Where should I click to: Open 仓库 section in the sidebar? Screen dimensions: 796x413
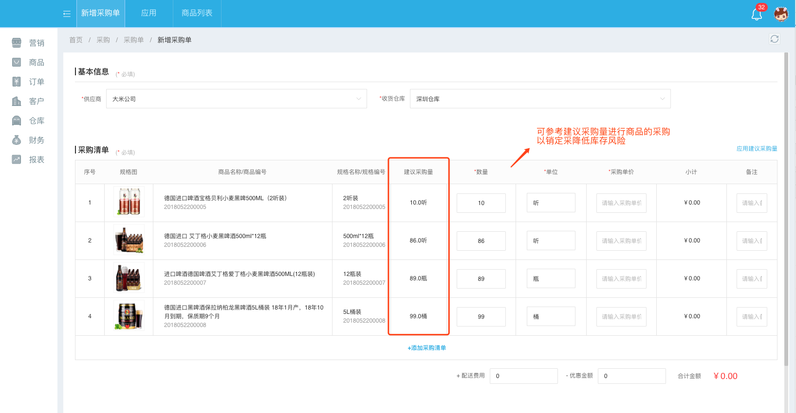coord(28,120)
